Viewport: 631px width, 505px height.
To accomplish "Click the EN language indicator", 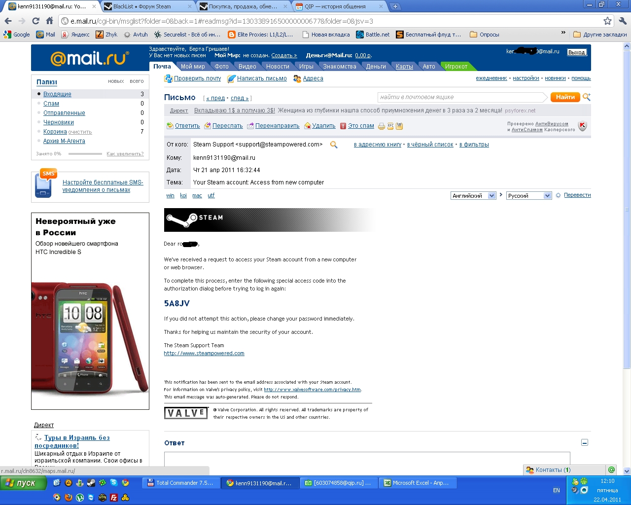I will [557, 490].
